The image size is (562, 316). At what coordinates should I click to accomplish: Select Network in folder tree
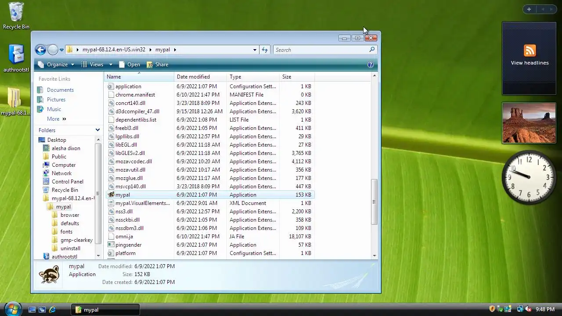[61, 173]
